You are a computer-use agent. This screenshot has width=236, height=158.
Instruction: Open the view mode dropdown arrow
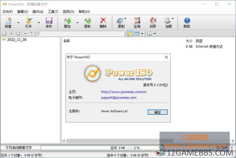click(x=142, y=34)
